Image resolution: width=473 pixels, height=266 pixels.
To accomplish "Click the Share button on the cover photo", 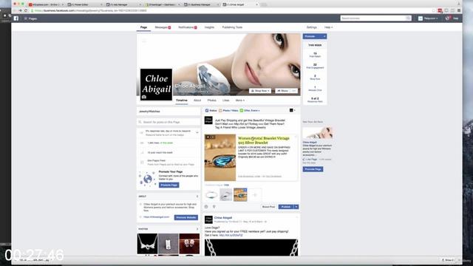I will coord(282,91).
